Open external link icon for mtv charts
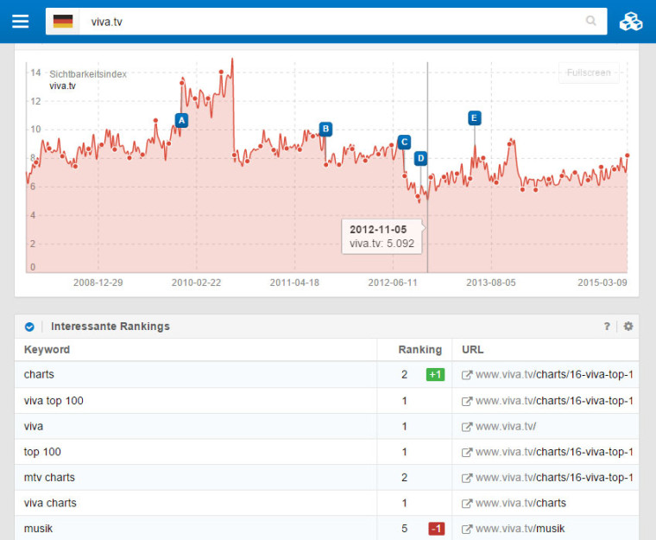 [x=466, y=478]
